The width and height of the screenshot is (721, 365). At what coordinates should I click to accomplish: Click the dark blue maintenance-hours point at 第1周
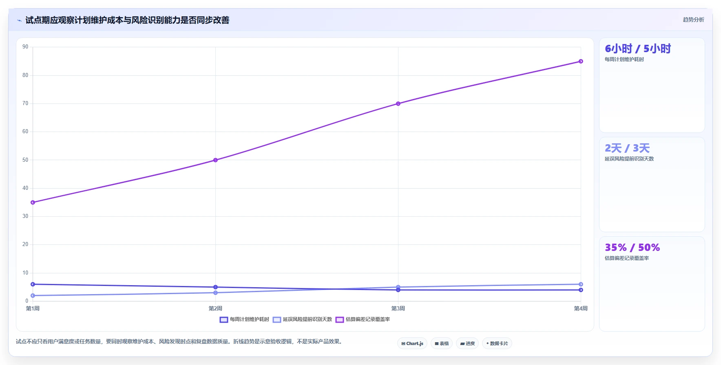click(x=33, y=284)
